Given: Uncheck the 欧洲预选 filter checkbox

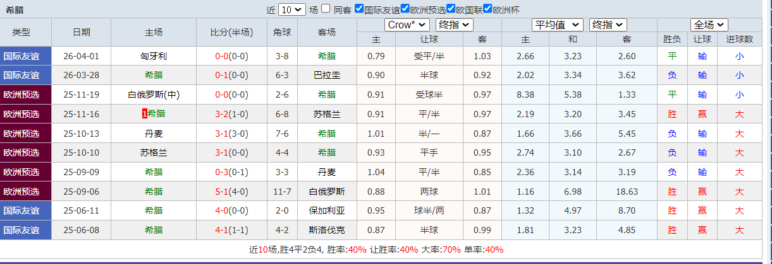Looking at the screenshot, I should pos(405,9).
